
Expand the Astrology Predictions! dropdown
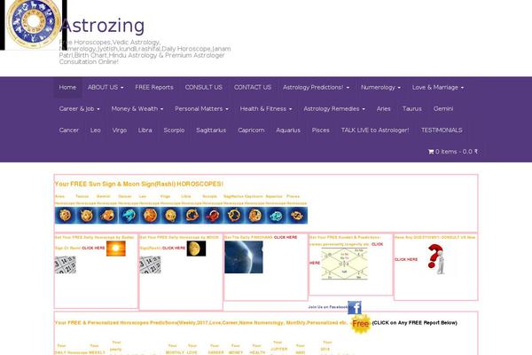(316, 87)
